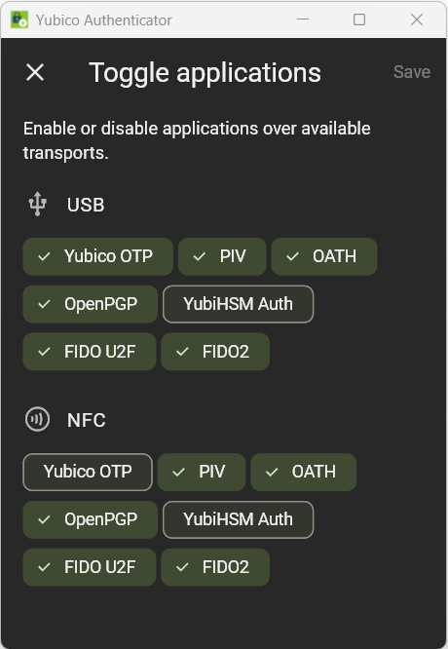Click the USB transport icon

[x=37, y=204]
